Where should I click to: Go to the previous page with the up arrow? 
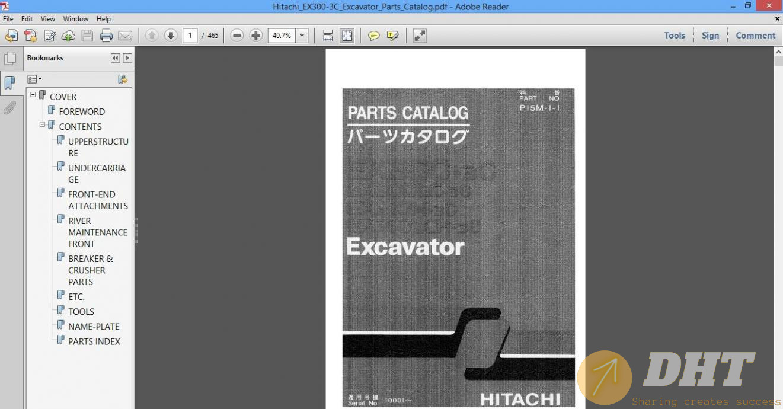coord(152,36)
